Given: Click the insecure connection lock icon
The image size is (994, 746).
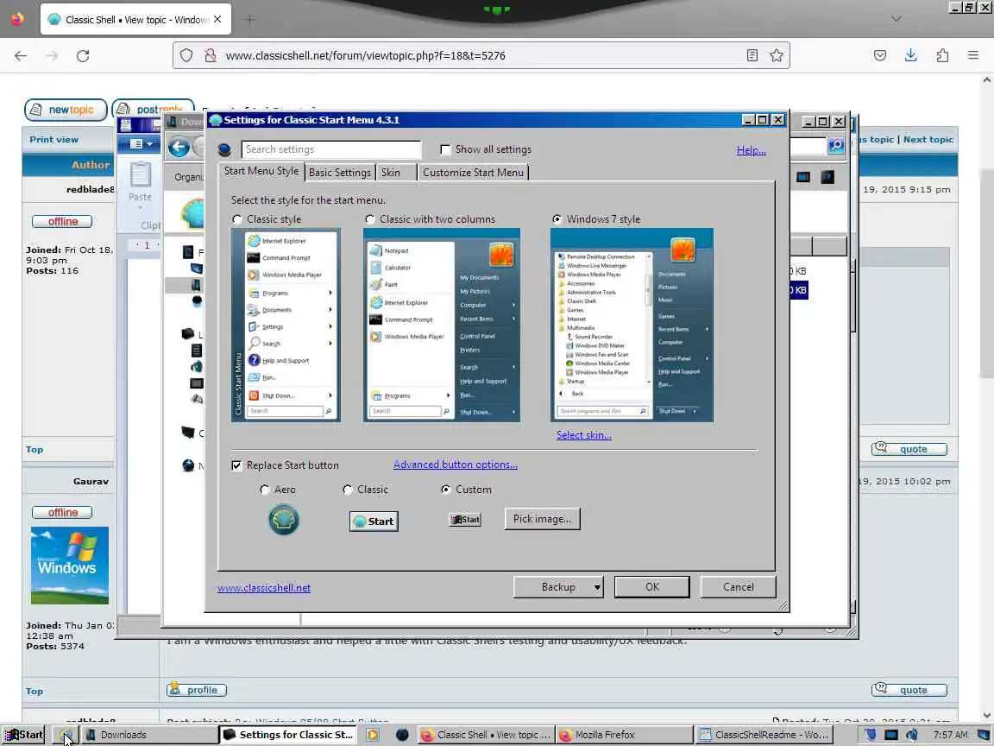Looking at the screenshot, I should click(x=210, y=55).
